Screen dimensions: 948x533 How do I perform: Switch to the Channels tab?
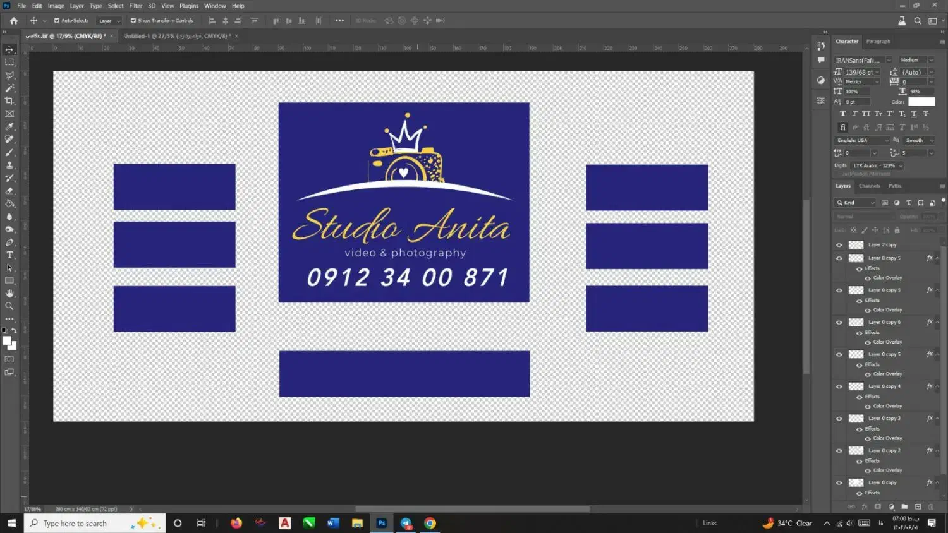[x=869, y=186]
